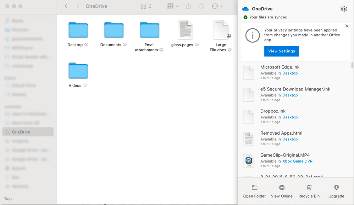Select the Desktop folder in Finder
This screenshot has height=205, width=354.
point(78,30)
